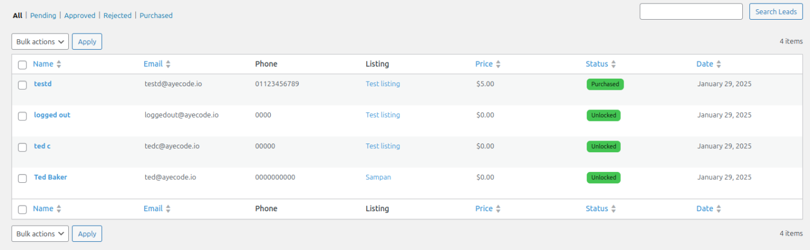Check the Ted Baker row checkbox
Image resolution: width=810 pixels, height=250 pixels.
click(23, 178)
